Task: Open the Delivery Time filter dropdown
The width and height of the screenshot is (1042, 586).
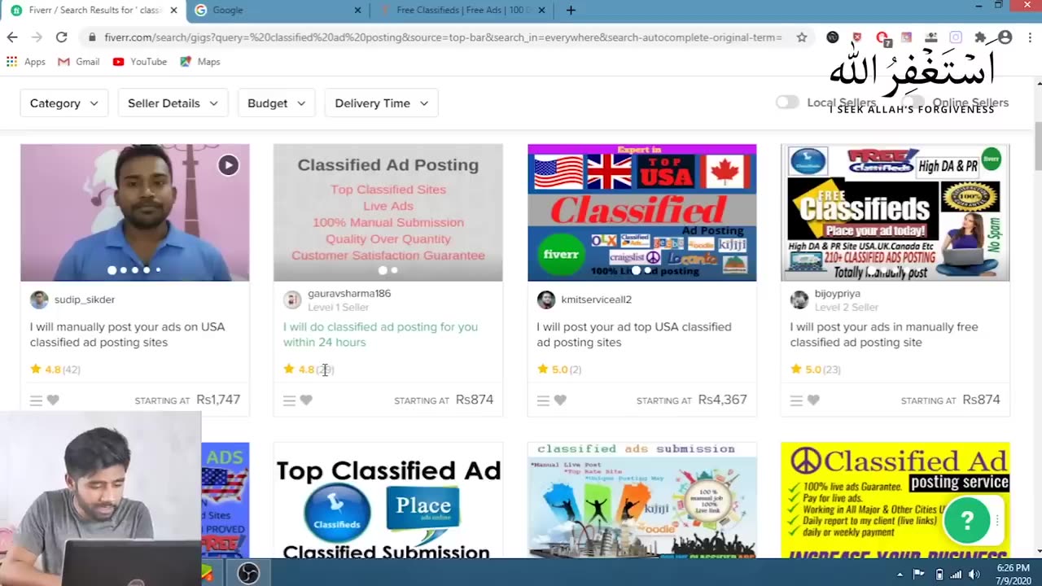Action: coord(381,103)
